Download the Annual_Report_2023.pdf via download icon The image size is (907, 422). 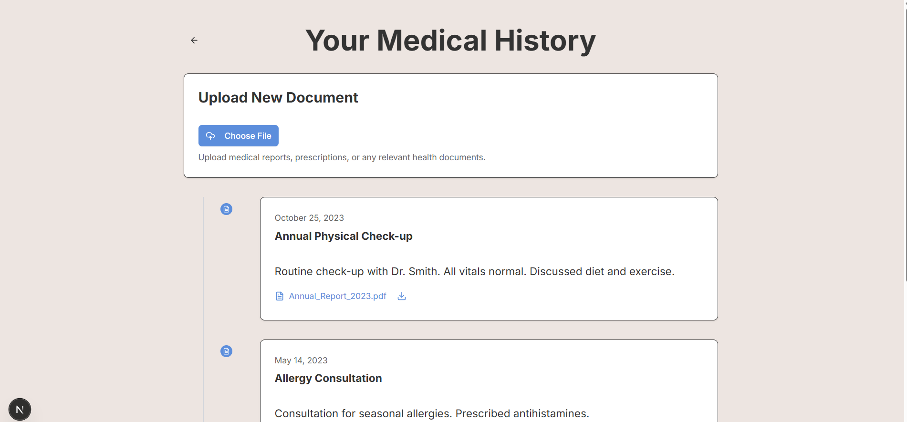tap(402, 296)
